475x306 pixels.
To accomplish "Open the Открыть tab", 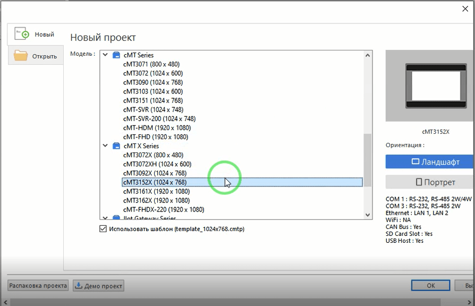I will pos(36,56).
